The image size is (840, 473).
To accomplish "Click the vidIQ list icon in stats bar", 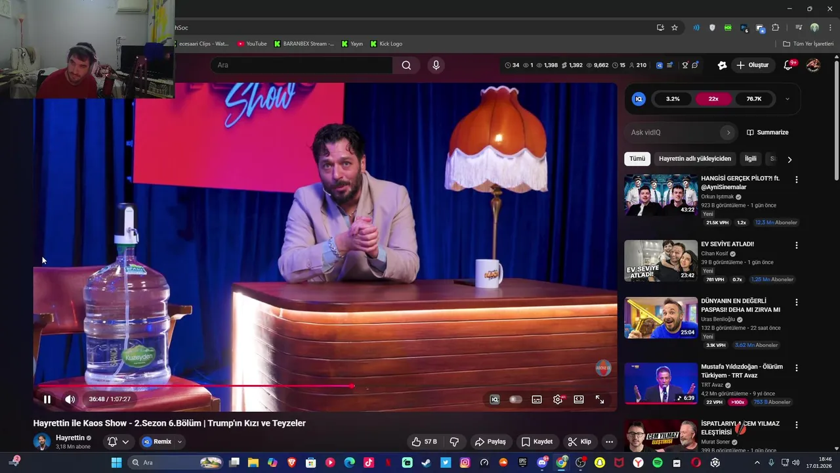I will point(669,65).
